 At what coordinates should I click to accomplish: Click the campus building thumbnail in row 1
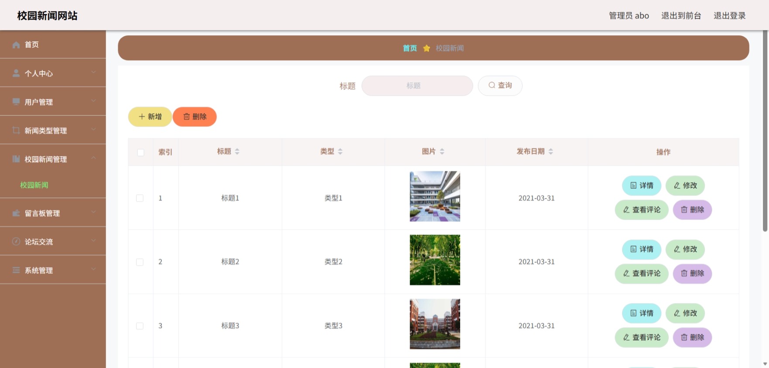(435, 196)
